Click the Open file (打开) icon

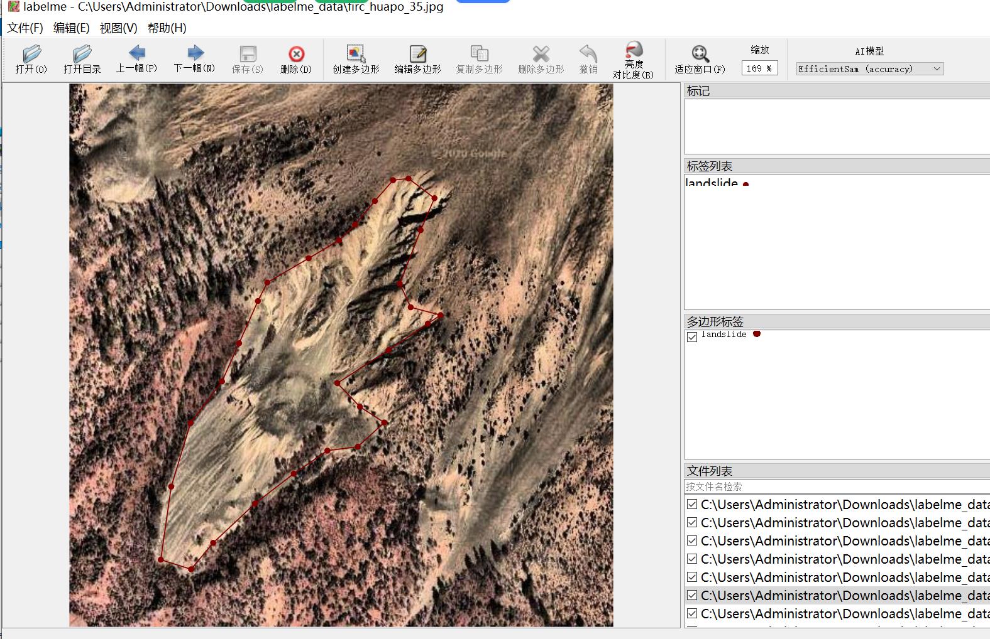(x=31, y=59)
